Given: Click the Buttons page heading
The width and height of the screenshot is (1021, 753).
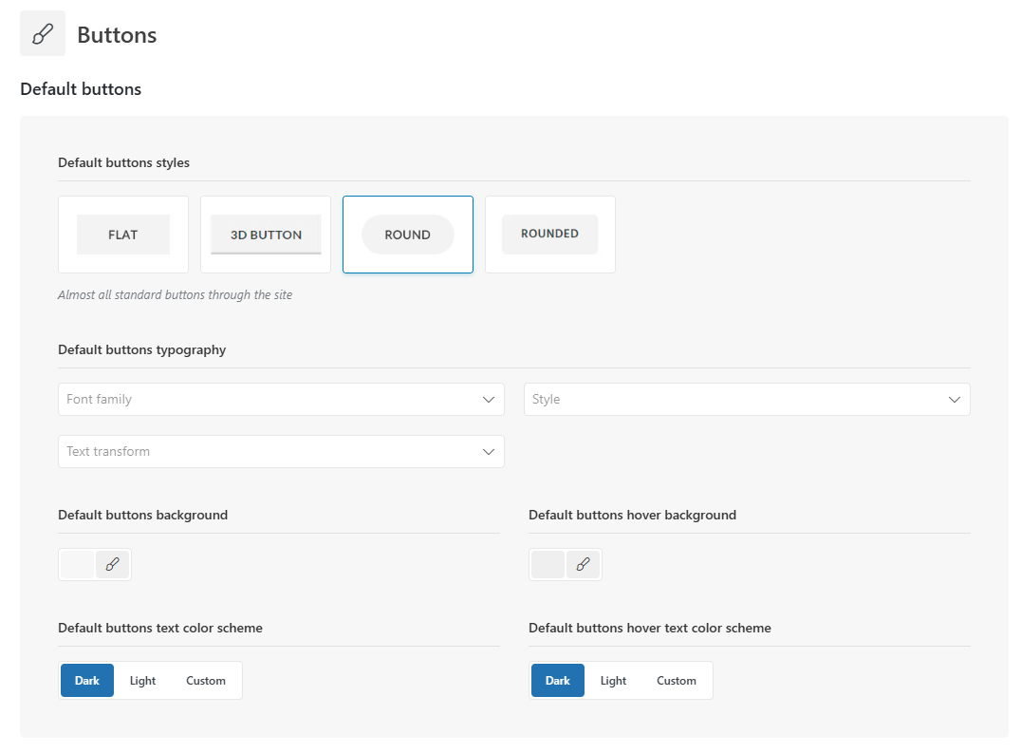Looking at the screenshot, I should coord(118,34).
